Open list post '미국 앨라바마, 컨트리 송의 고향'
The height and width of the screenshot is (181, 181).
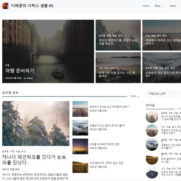tap(106, 163)
